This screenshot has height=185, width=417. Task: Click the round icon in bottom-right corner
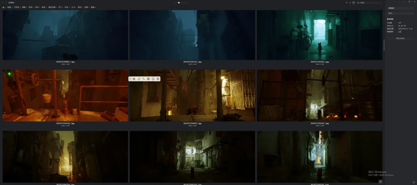[414, 182]
